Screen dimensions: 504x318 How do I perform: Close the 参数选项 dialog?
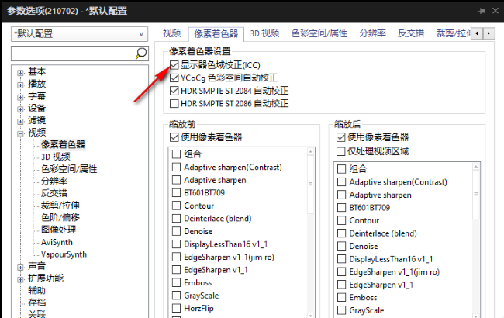click(x=495, y=11)
